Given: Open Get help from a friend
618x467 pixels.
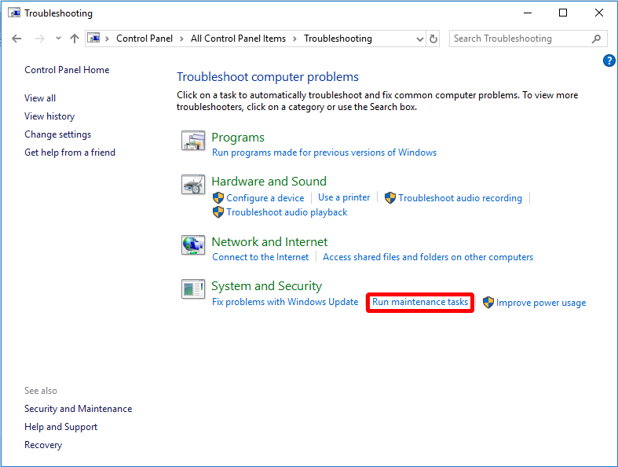Looking at the screenshot, I should [70, 153].
